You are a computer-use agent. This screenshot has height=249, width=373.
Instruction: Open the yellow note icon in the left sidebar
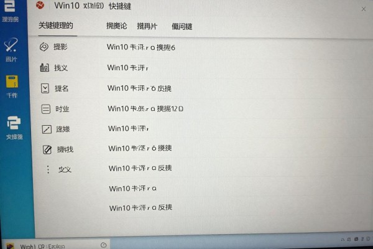click(x=12, y=82)
